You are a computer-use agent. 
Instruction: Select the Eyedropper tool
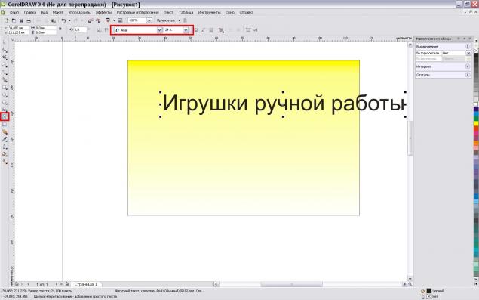pos(5,140)
